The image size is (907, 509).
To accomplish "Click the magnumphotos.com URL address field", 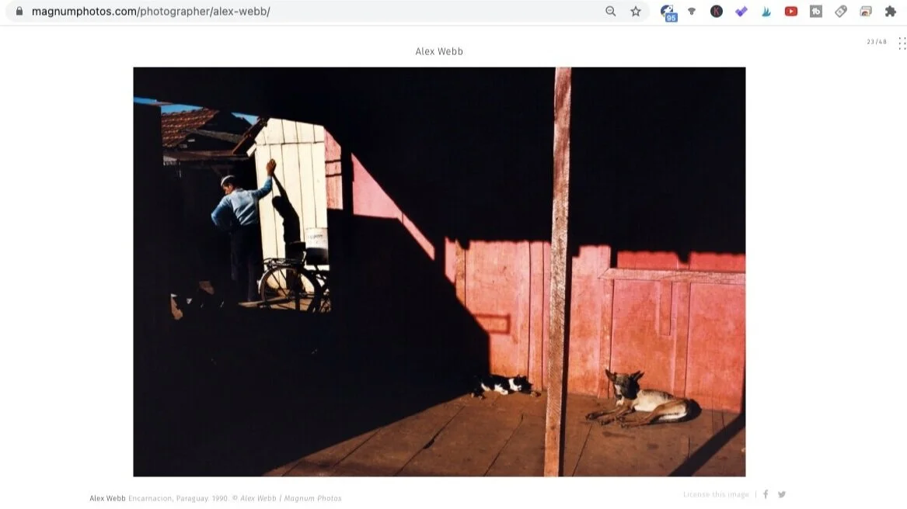I will point(312,11).
